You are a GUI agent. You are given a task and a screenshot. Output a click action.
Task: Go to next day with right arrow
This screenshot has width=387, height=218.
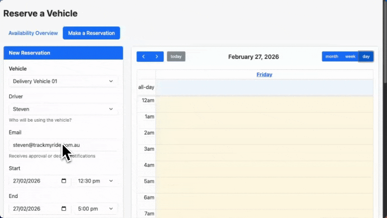point(157,57)
